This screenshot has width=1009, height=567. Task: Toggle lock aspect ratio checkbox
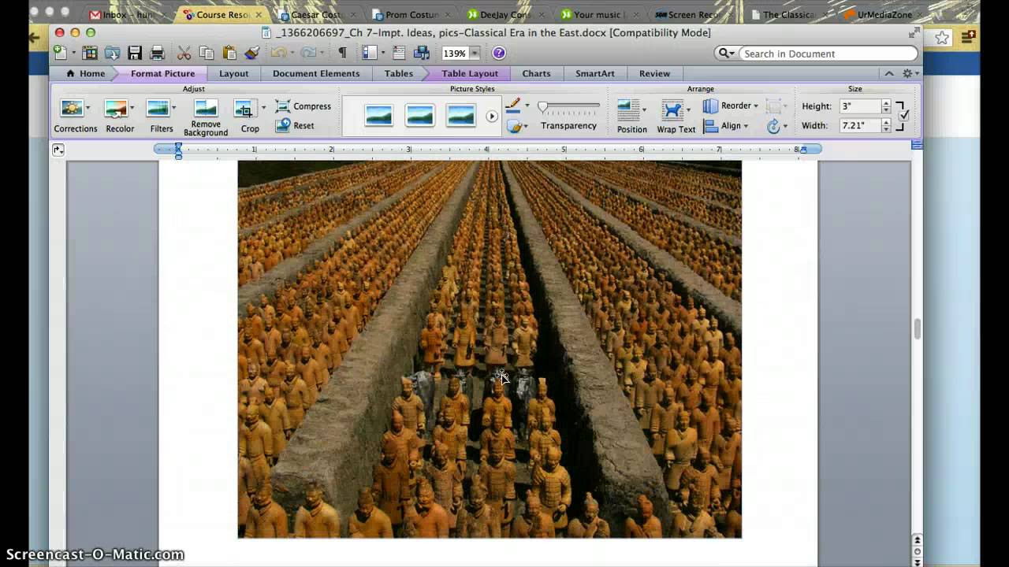(x=904, y=115)
